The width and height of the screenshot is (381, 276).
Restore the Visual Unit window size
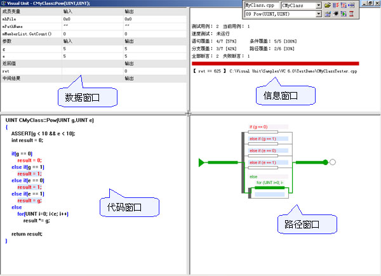pos(370,3)
